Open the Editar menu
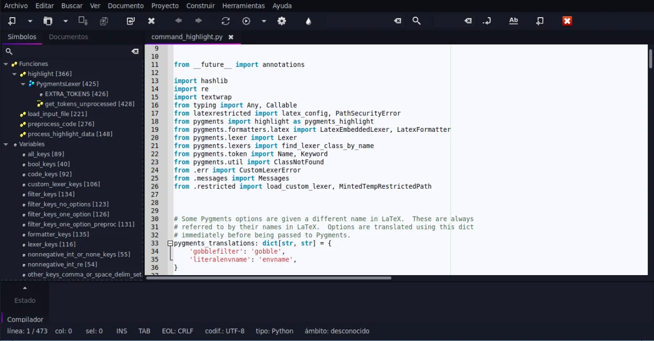The width and height of the screenshot is (654, 341). tap(45, 6)
